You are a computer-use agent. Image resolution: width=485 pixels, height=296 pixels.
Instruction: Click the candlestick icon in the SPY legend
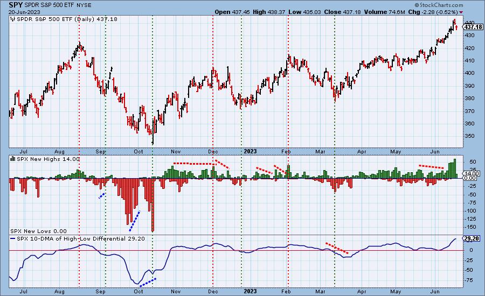click(13, 19)
